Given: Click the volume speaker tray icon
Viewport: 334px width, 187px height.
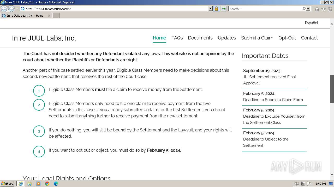Looking at the screenshot, I should [x=297, y=184].
